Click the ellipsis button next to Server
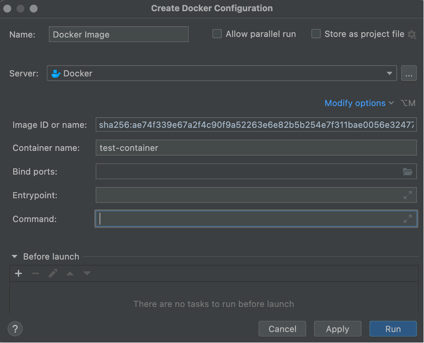Image resolution: width=424 pixels, height=343 pixels. 409,74
